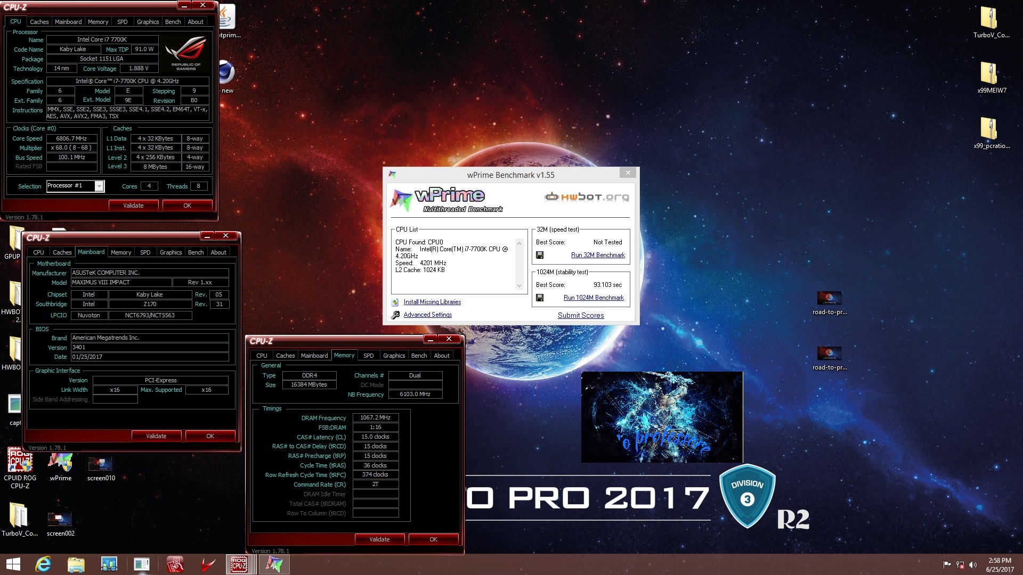Click BIOS Version field 3401
The height and width of the screenshot is (575, 1023).
(x=150, y=347)
